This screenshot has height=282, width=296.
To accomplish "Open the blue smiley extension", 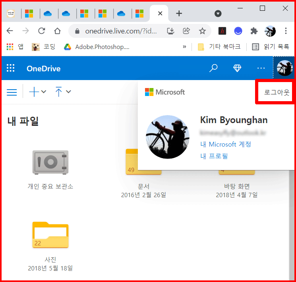I will click(238, 31).
